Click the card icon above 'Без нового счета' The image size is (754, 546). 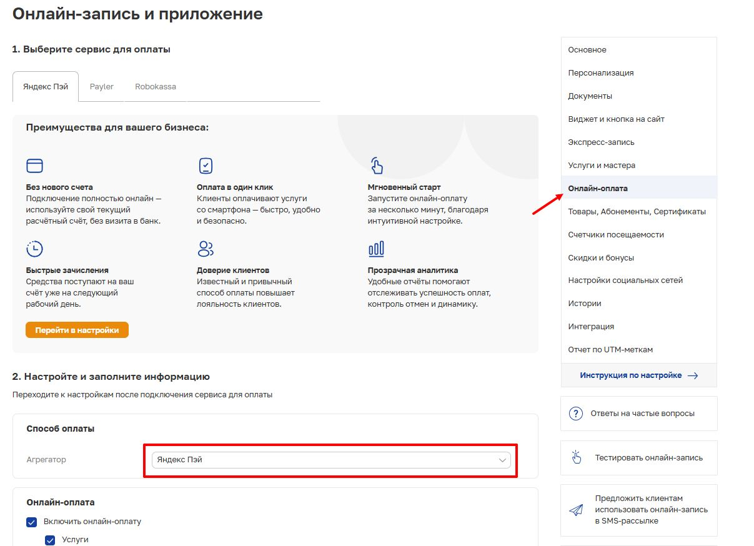[34, 166]
